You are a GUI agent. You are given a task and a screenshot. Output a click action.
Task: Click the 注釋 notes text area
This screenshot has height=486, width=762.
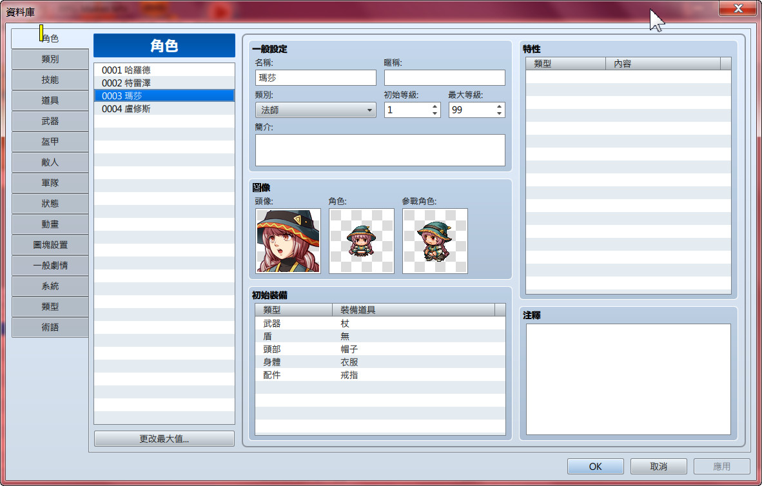pos(629,379)
